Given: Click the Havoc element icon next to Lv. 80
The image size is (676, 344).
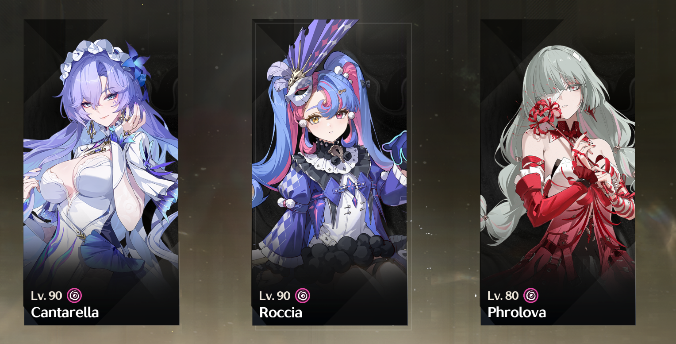Looking at the screenshot, I should [531, 295].
